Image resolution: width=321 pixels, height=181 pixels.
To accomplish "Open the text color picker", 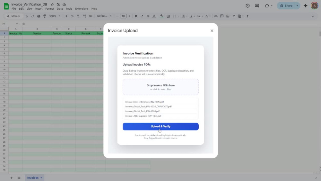I will coord(154,16).
